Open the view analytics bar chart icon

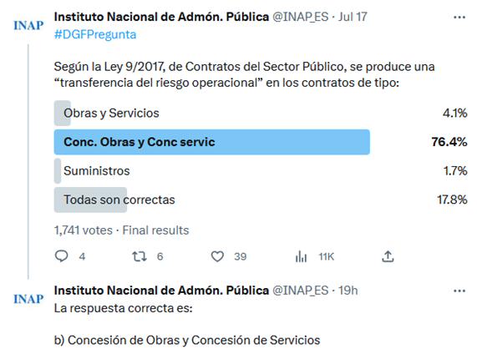point(301,256)
